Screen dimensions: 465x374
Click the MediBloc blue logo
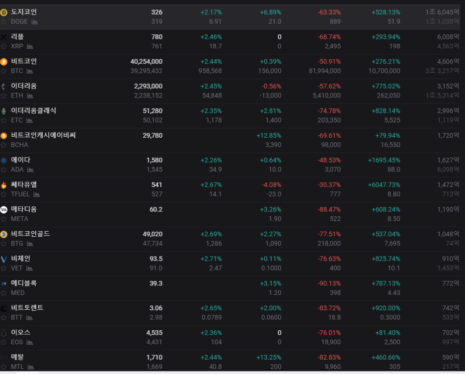pos(3,283)
